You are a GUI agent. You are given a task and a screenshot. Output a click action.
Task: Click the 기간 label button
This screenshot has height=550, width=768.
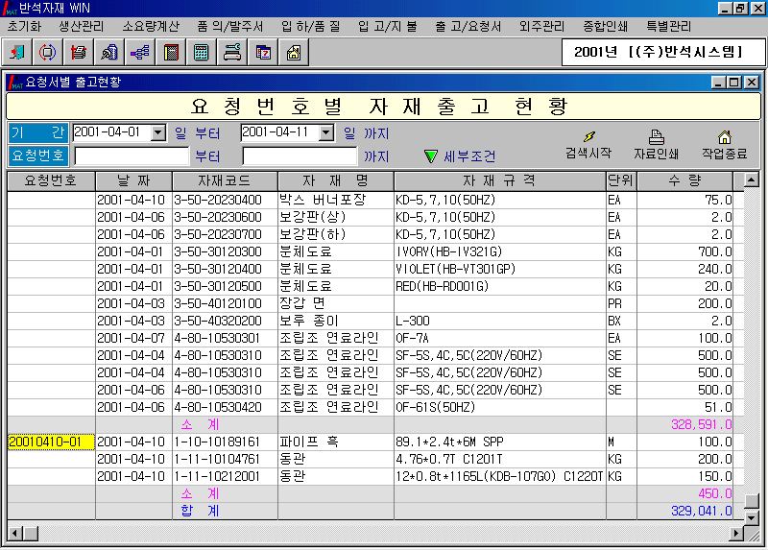tap(38, 132)
